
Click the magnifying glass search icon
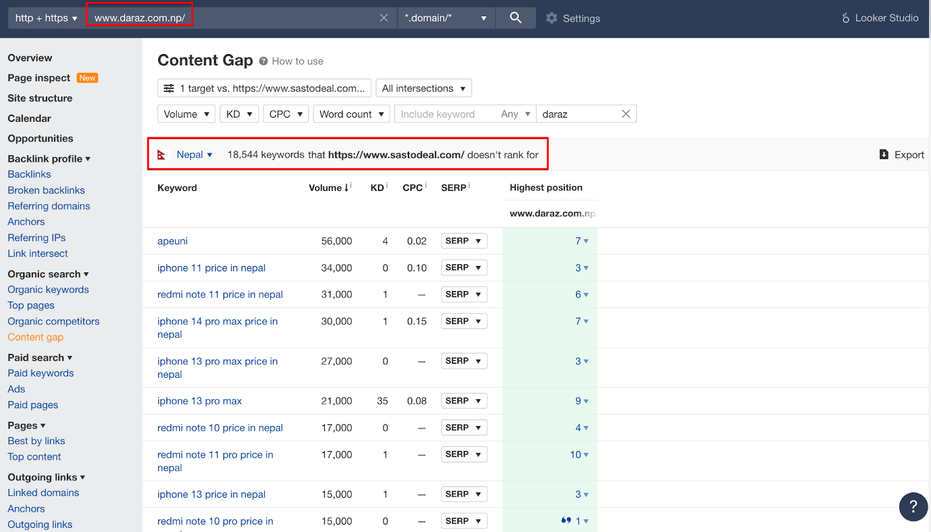(x=516, y=18)
